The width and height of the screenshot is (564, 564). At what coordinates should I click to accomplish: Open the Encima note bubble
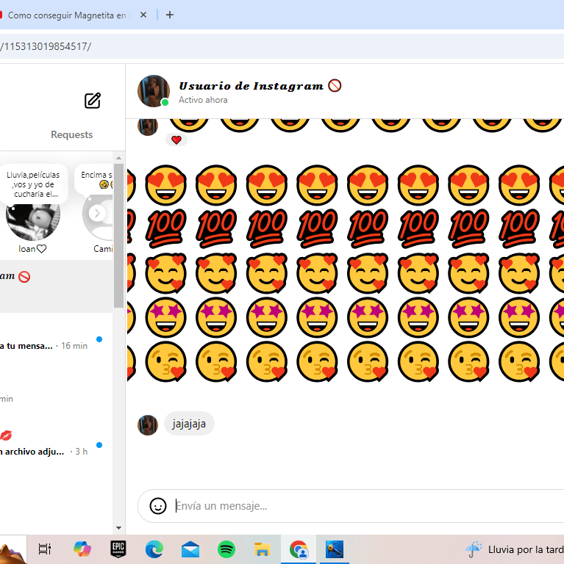(94, 180)
